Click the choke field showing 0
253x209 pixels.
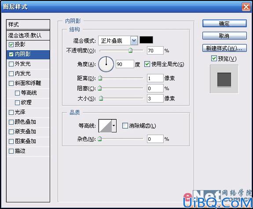(x=155, y=88)
